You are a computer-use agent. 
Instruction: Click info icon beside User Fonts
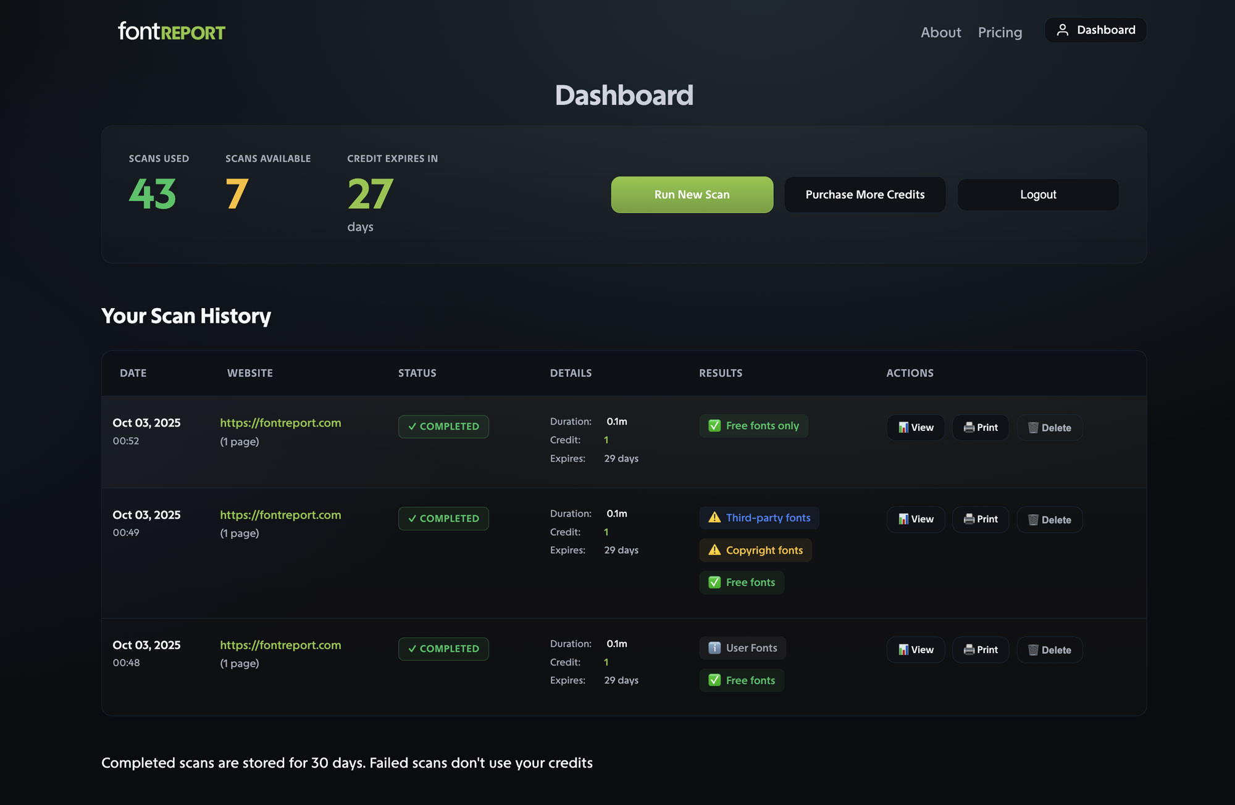pos(714,648)
